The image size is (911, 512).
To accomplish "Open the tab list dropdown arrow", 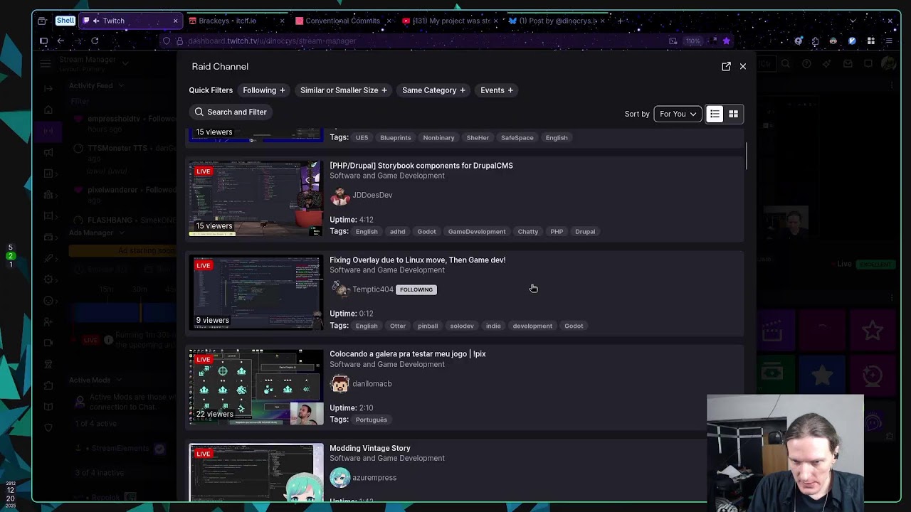I will (x=853, y=21).
